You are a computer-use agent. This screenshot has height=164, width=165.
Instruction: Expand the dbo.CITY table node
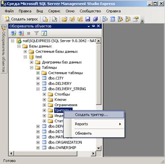point(38,78)
